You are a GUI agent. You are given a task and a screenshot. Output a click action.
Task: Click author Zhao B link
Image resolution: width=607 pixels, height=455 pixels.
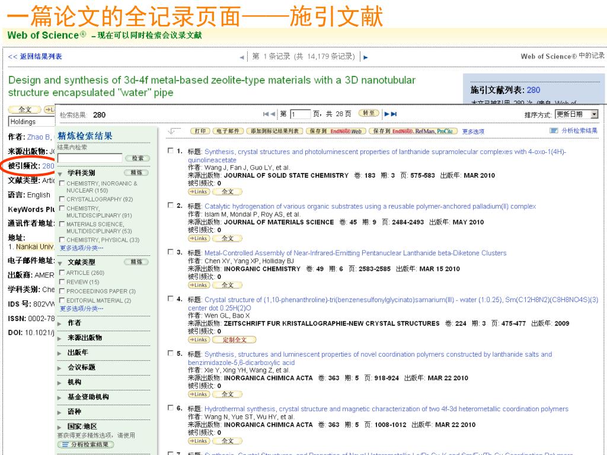(x=39, y=137)
